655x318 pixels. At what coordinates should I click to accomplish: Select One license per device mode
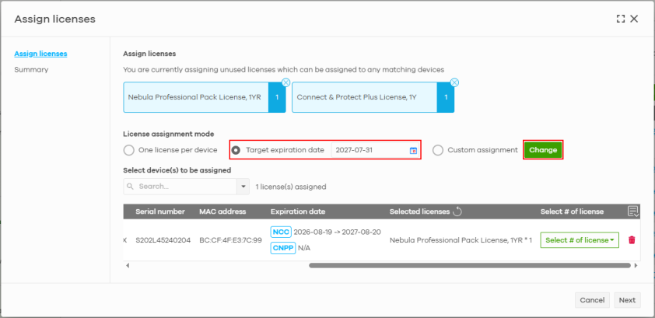tap(128, 150)
